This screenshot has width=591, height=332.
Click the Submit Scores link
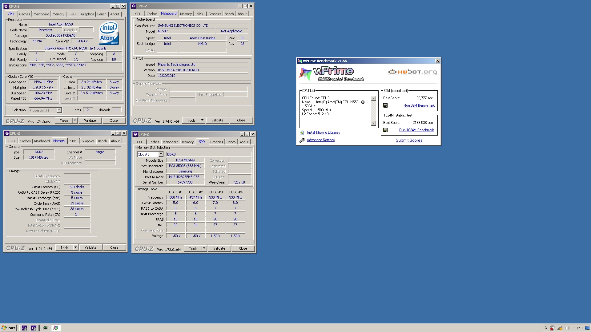pos(409,140)
